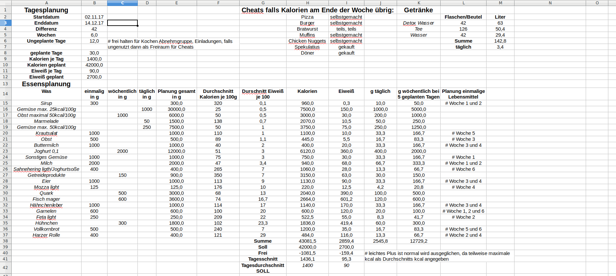Viewport: 616px width, 276px height.
Task: Click the 'Harzer Rolle' cell
Action: click(46, 235)
